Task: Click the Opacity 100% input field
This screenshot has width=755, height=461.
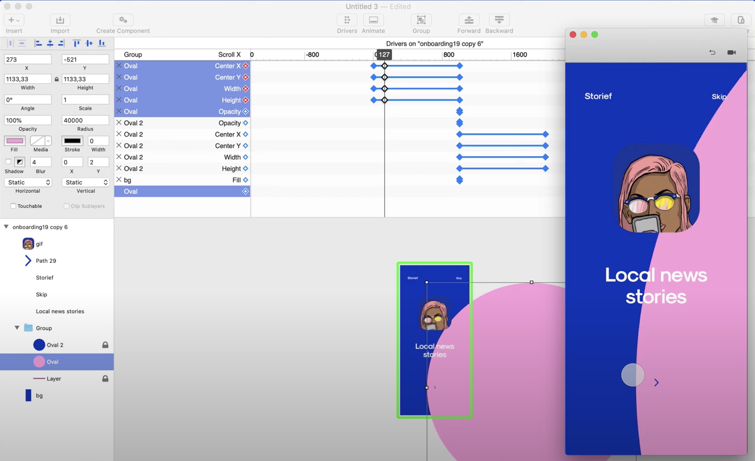Action: coord(28,120)
